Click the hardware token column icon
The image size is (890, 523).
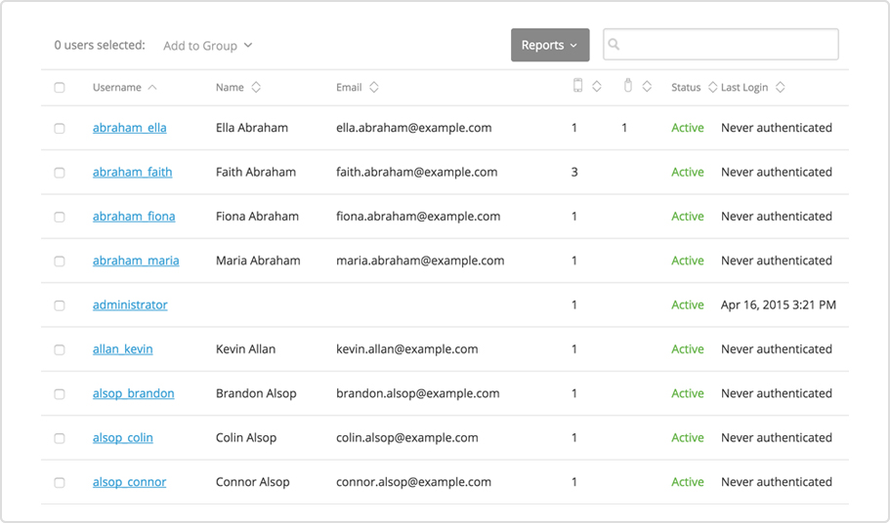click(628, 86)
